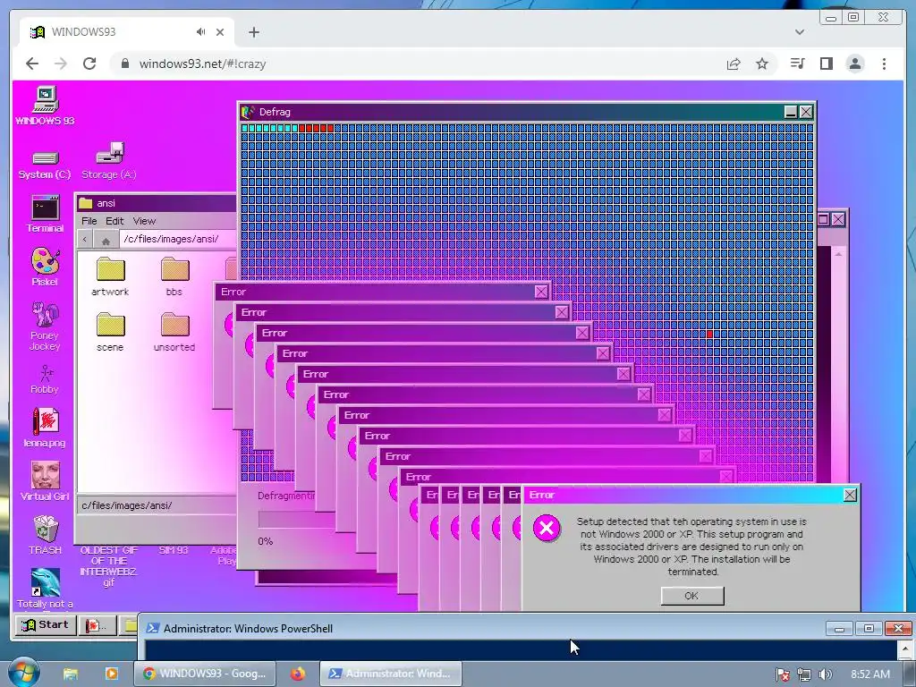Open the artwork folder in ansi window
This screenshot has height=687, width=916.
pyautogui.click(x=110, y=276)
